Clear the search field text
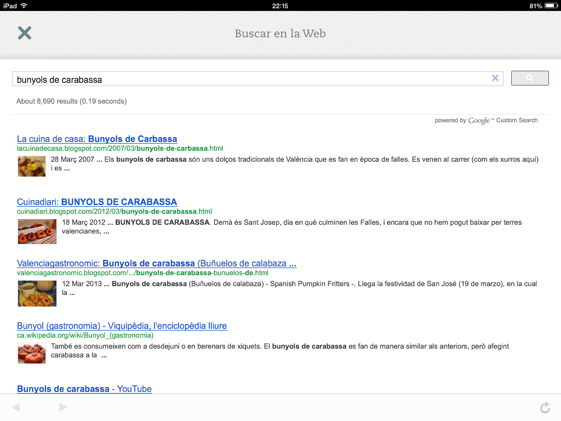Image resolution: width=561 pixels, height=421 pixels. 495,78
